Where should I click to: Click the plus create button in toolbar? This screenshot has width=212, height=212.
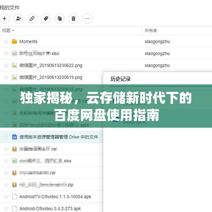pyautogui.click(x=4, y=19)
